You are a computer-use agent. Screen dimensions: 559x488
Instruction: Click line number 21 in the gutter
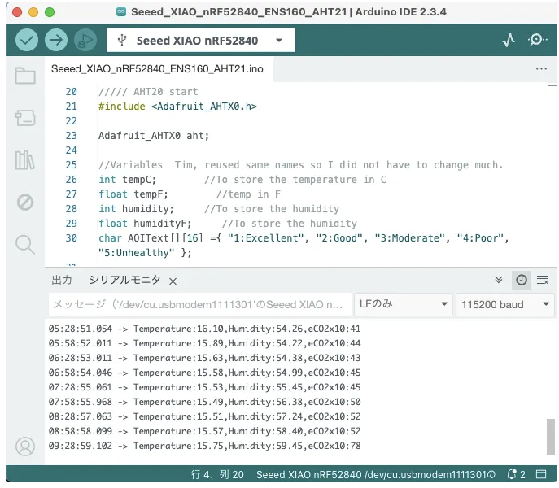coord(72,107)
